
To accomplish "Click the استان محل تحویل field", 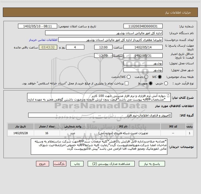I will pyautogui.click(x=143, y=63).
